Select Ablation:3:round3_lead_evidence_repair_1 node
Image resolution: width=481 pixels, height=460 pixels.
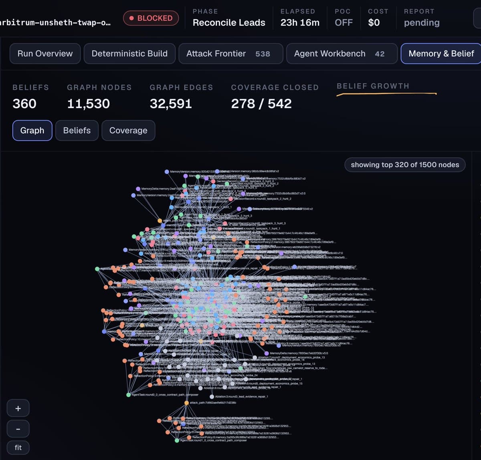pyautogui.click(x=212, y=397)
